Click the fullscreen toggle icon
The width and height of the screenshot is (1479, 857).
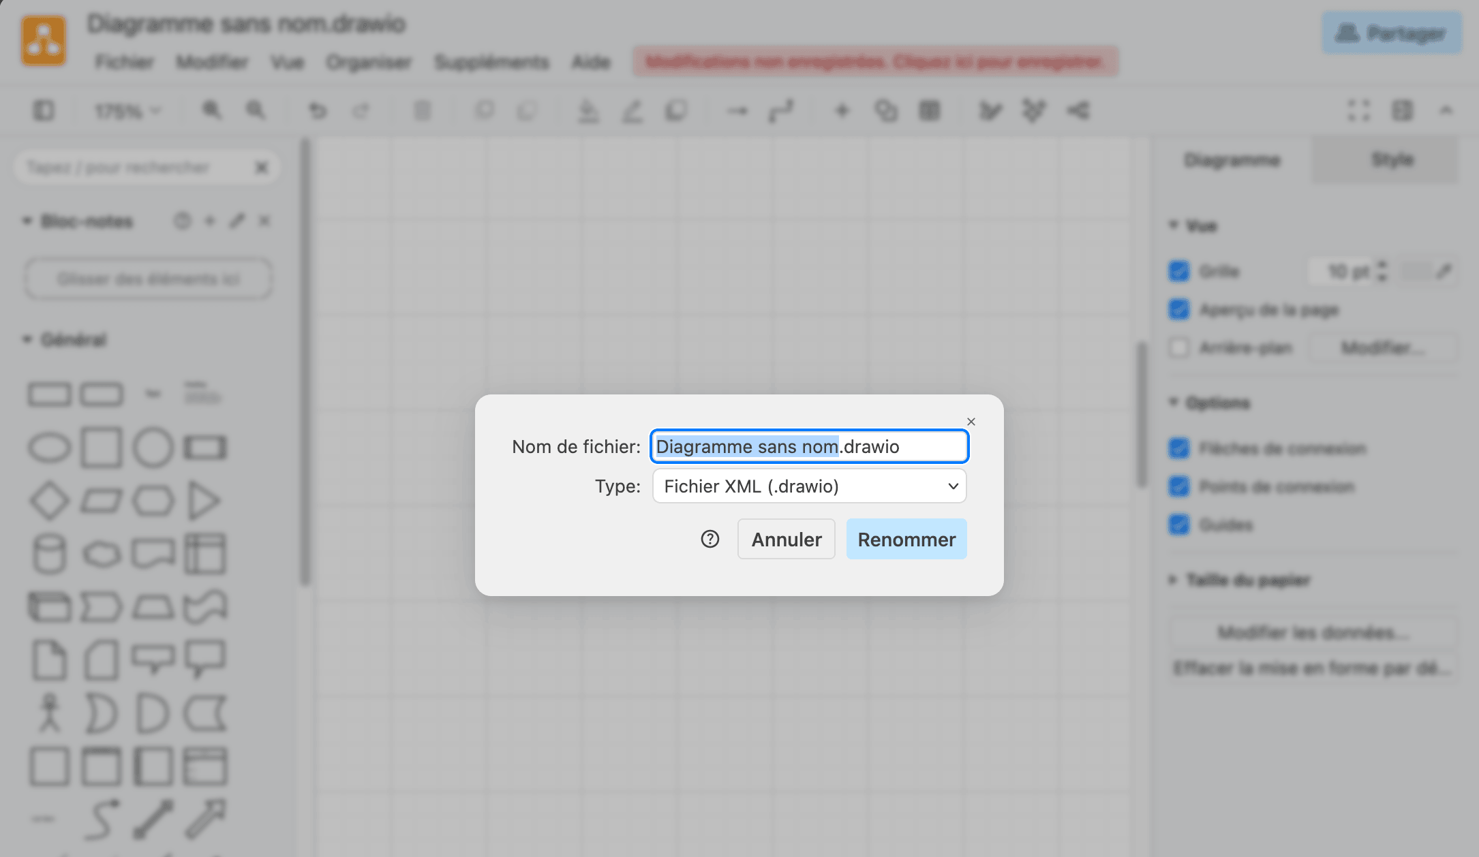(1358, 110)
